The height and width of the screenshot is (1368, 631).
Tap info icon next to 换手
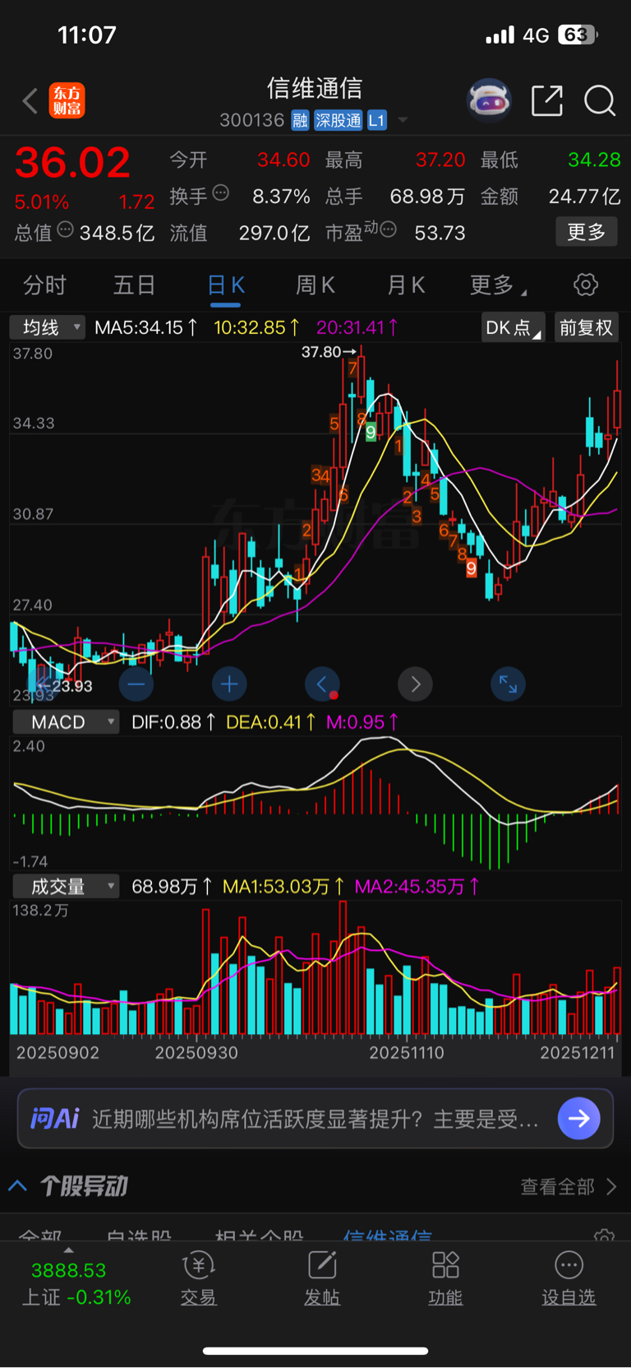(220, 193)
